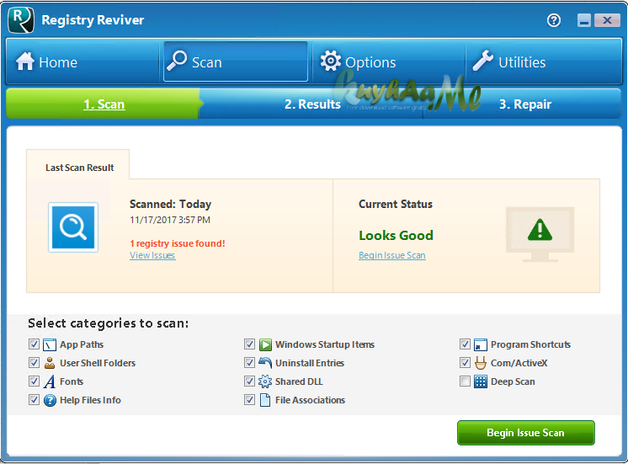The height and width of the screenshot is (464, 628).
Task: Click the App Paths category icon
Action: coord(50,344)
